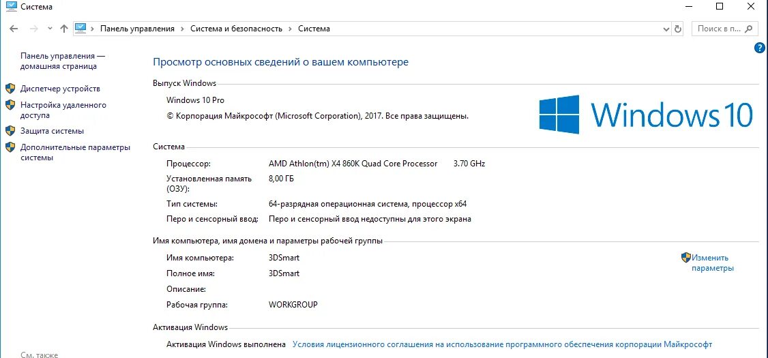Click the shield icon beside Диспетчер устройств
The image size is (768, 358).
click(10, 89)
